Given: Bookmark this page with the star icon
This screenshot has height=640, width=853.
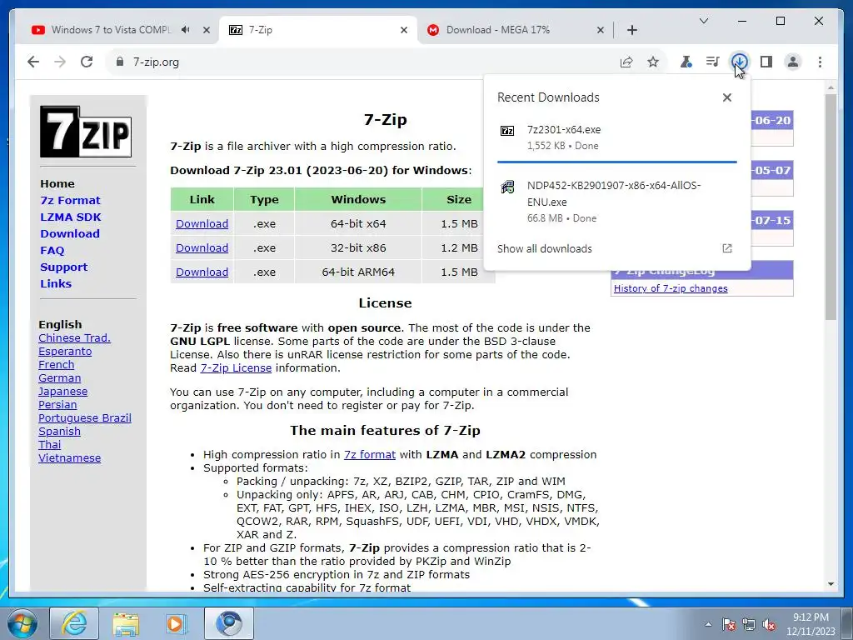Looking at the screenshot, I should click(653, 62).
